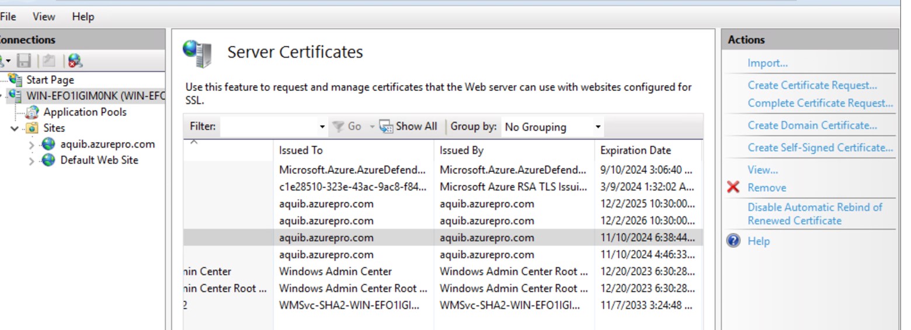Select Default Web Site in tree

99,160
